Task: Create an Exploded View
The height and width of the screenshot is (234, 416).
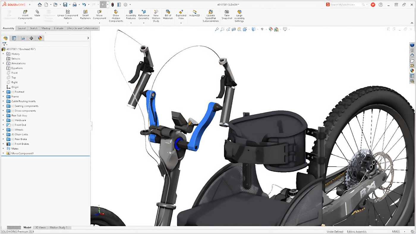Action: [181, 15]
